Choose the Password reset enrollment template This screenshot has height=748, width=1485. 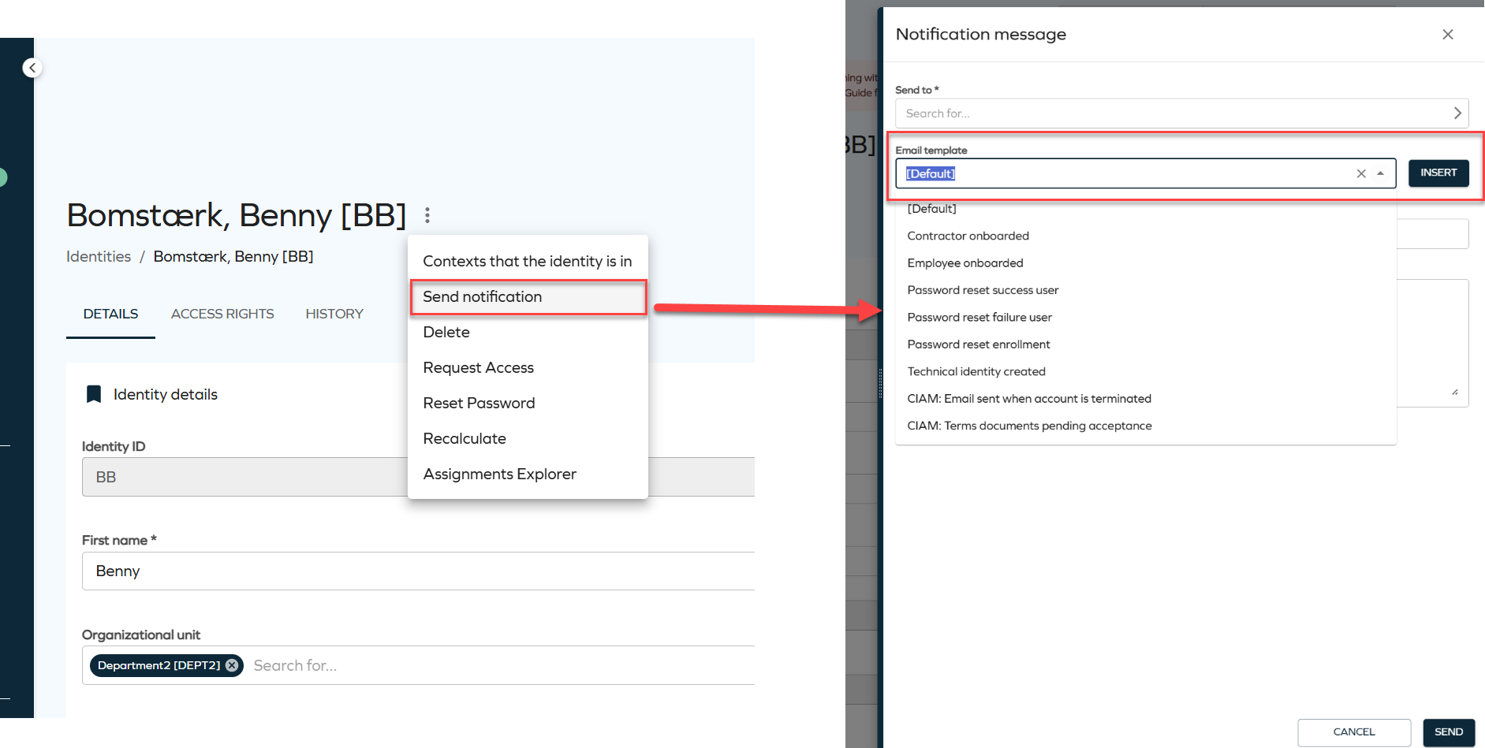pyautogui.click(x=979, y=344)
